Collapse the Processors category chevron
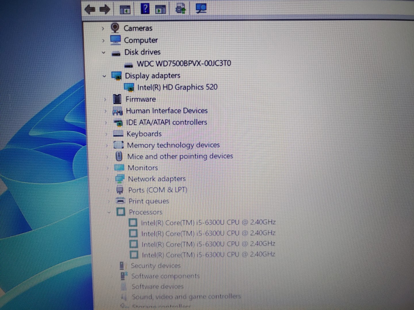 [109, 212]
